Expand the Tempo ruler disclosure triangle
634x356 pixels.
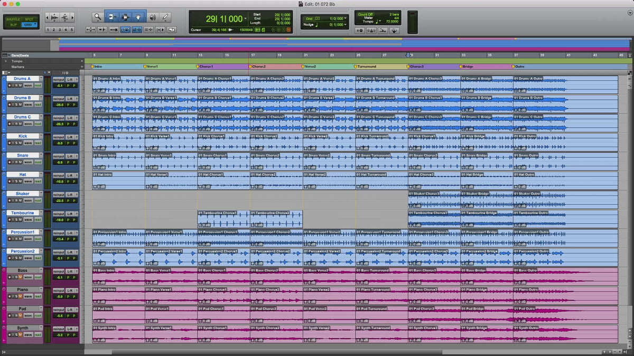tap(6, 61)
